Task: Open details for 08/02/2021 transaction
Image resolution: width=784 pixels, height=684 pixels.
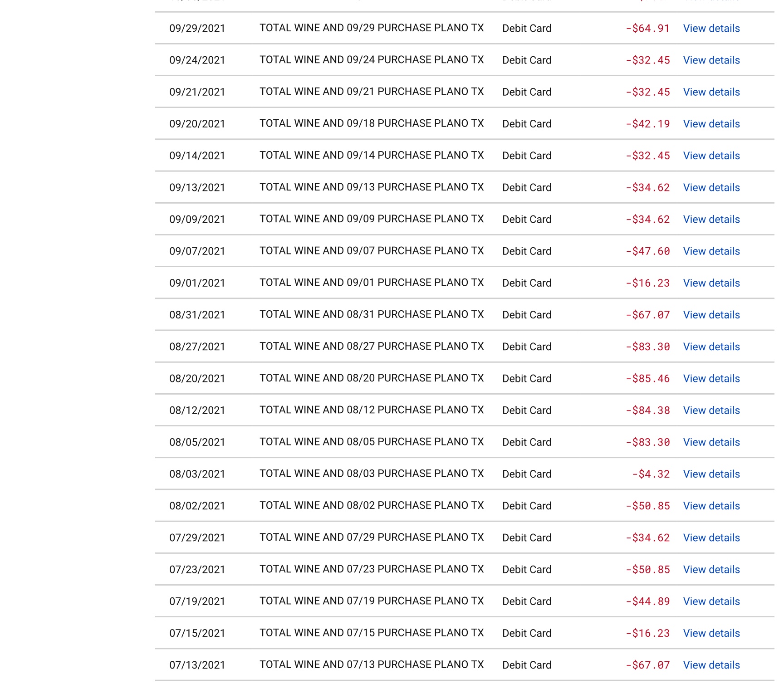Action: (x=711, y=506)
